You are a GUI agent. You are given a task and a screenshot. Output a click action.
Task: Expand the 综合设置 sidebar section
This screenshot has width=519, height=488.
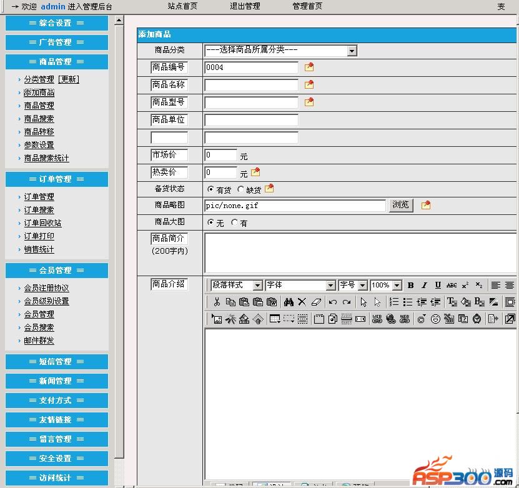tap(57, 23)
